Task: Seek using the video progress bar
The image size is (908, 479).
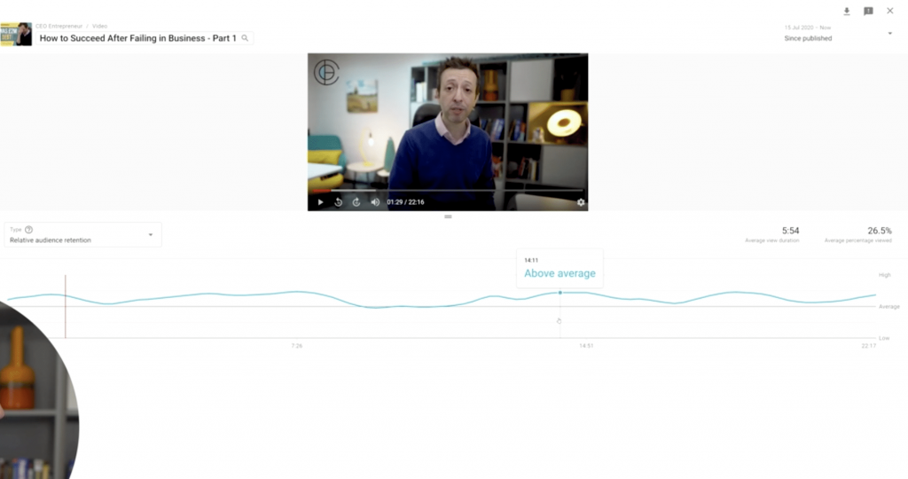Action: [x=448, y=190]
